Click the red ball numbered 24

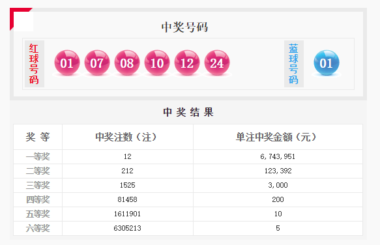tap(217, 63)
